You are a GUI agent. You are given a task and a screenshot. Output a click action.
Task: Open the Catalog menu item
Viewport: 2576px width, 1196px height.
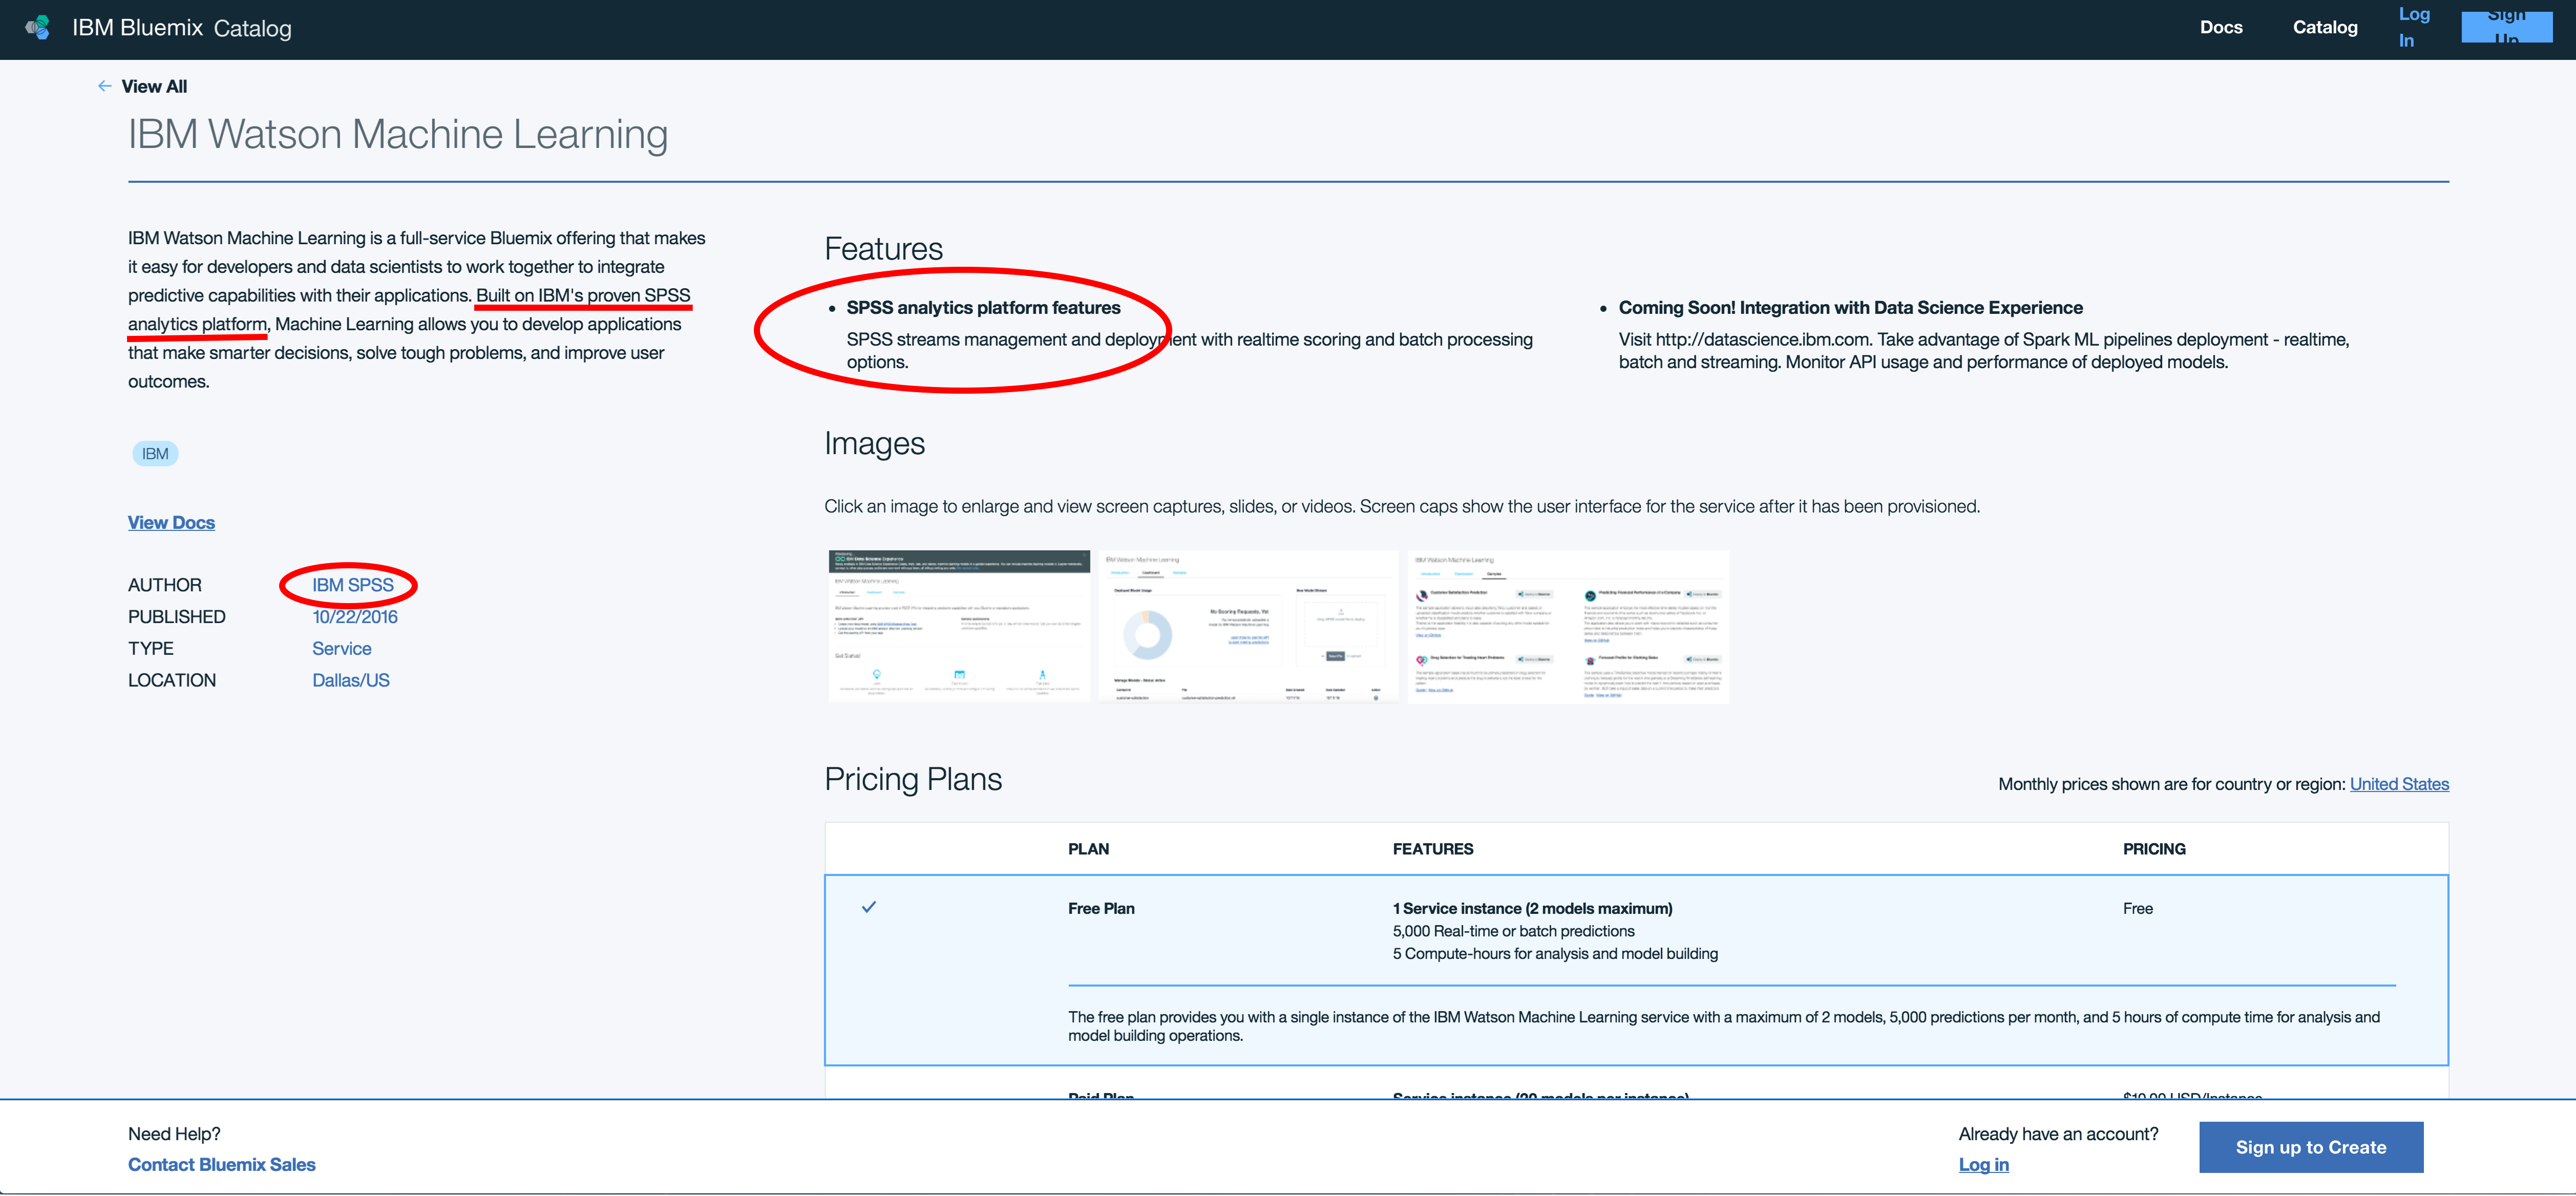pyautogui.click(x=2324, y=28)
